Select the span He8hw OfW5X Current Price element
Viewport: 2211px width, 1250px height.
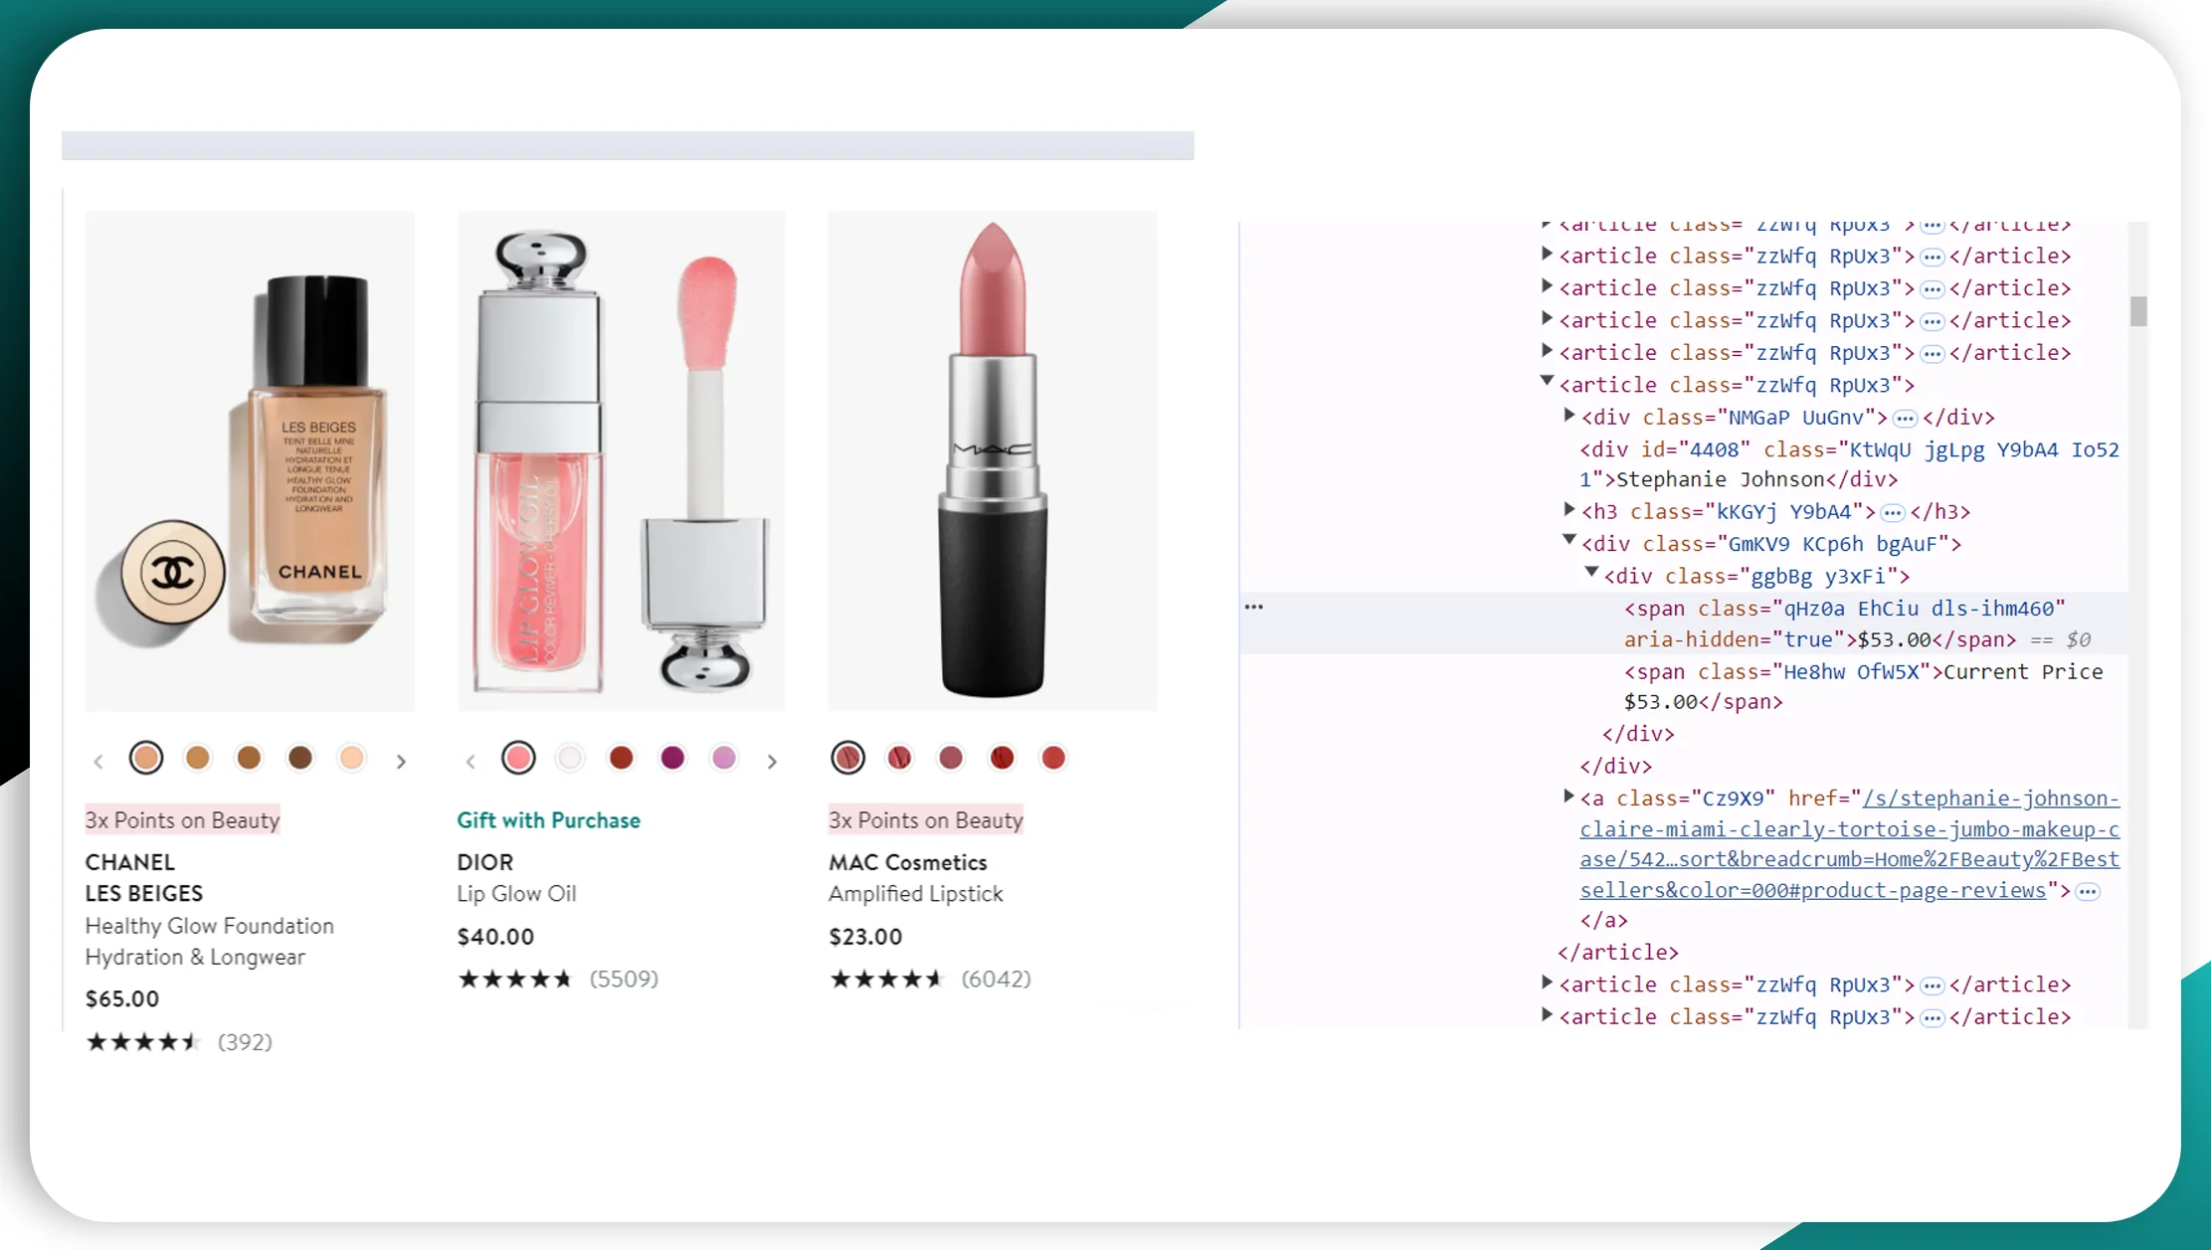tap(1864, 686)
